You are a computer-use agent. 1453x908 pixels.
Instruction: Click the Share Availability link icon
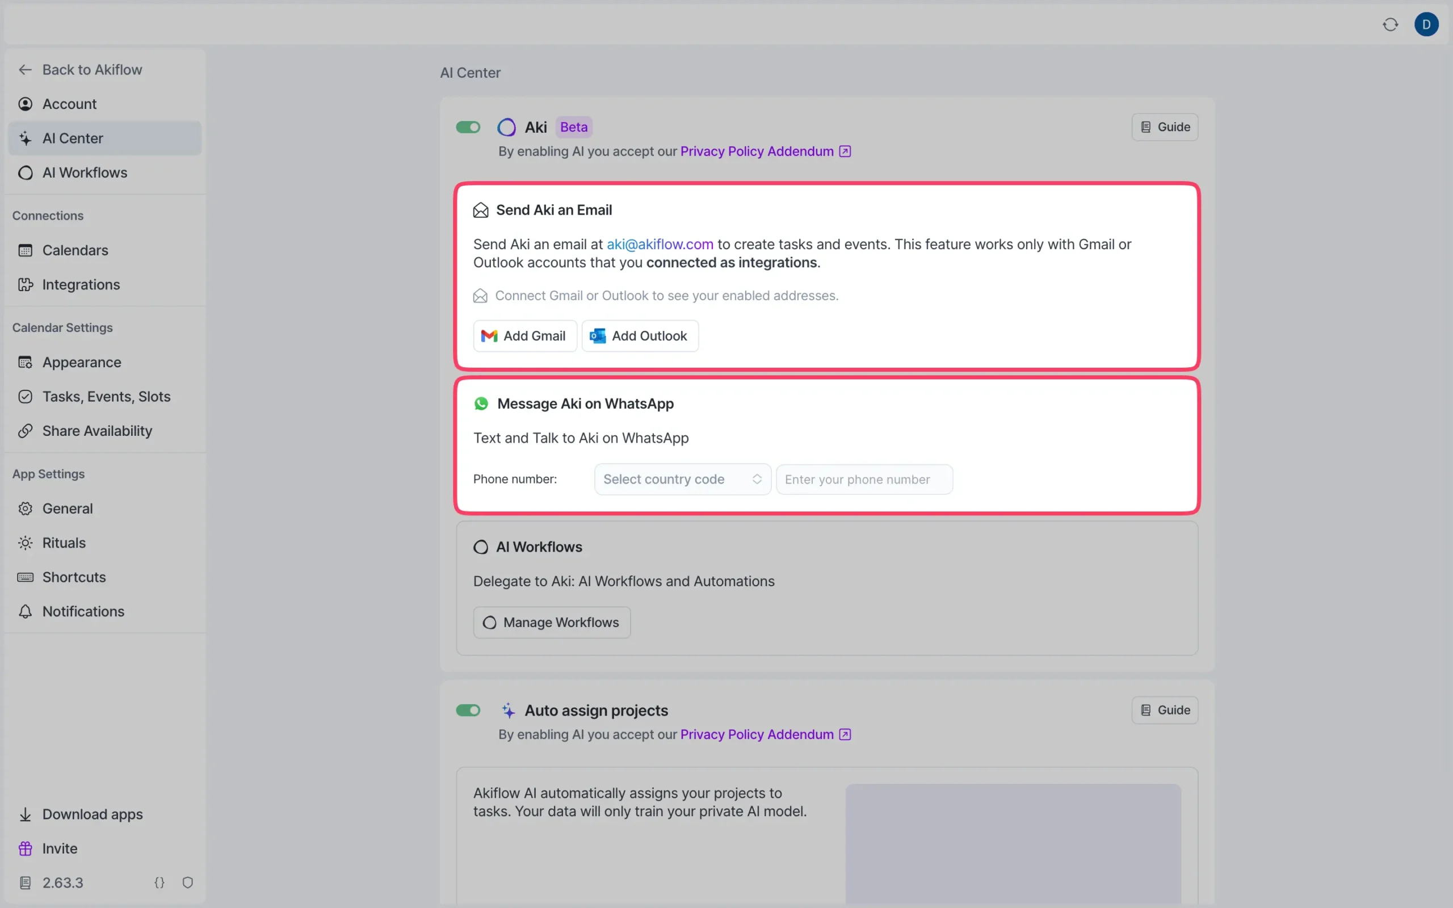coord(25,431)
